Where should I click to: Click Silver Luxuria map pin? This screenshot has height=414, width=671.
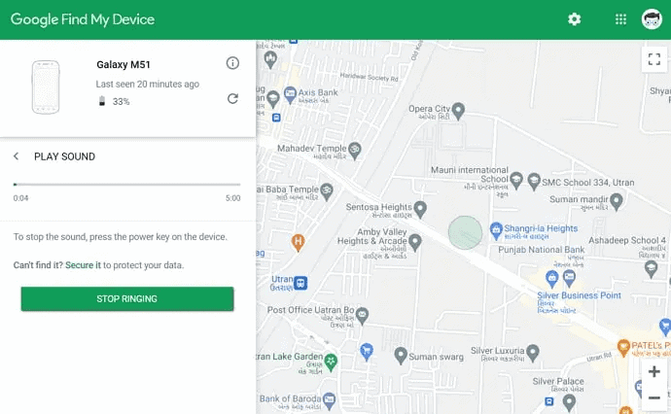[533, 354]
